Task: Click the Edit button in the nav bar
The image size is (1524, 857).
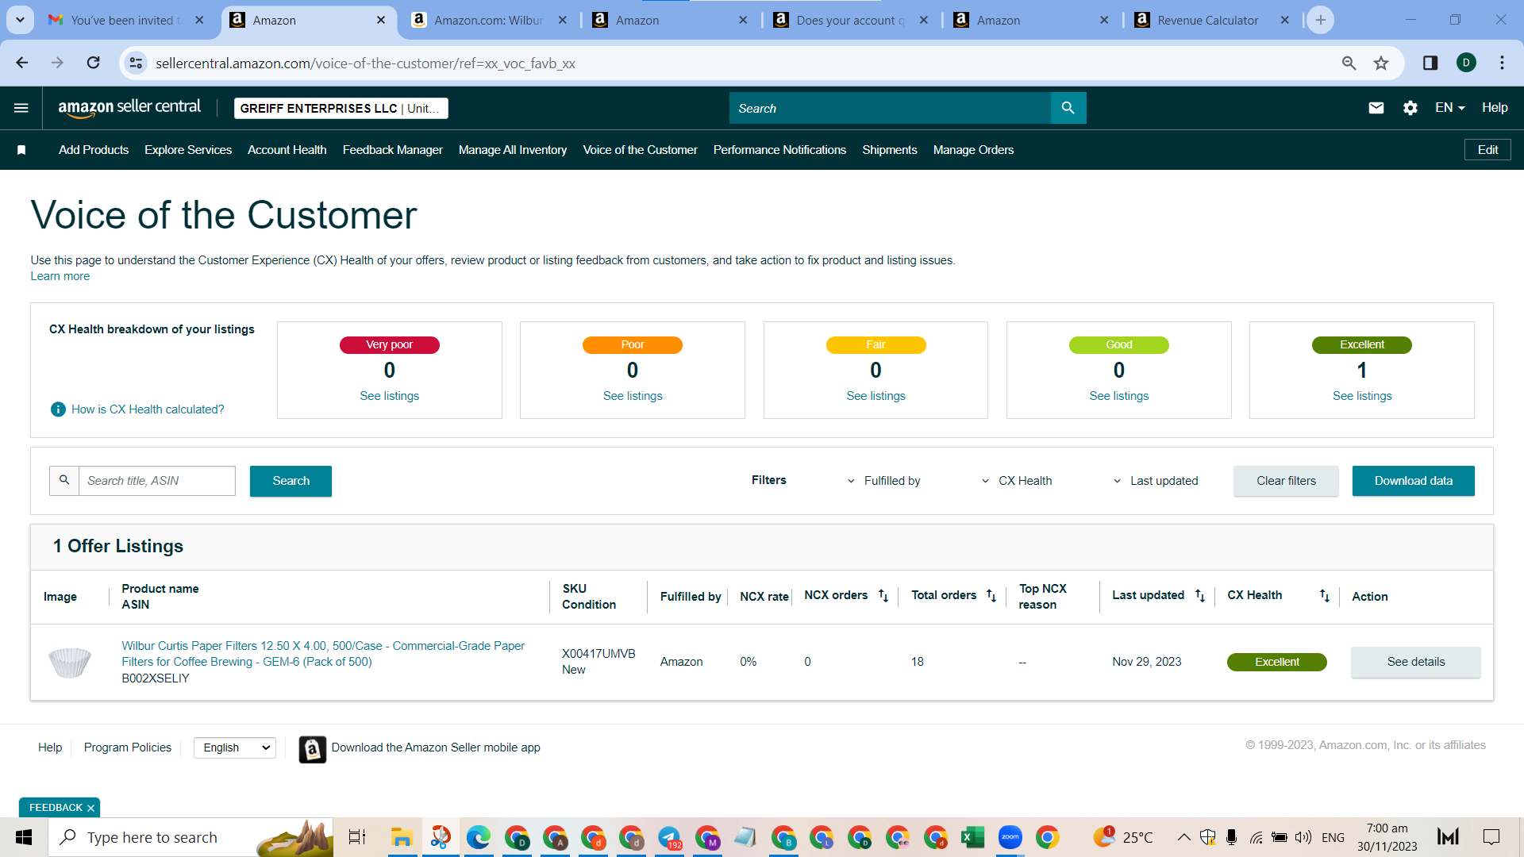Action: 1487,150
